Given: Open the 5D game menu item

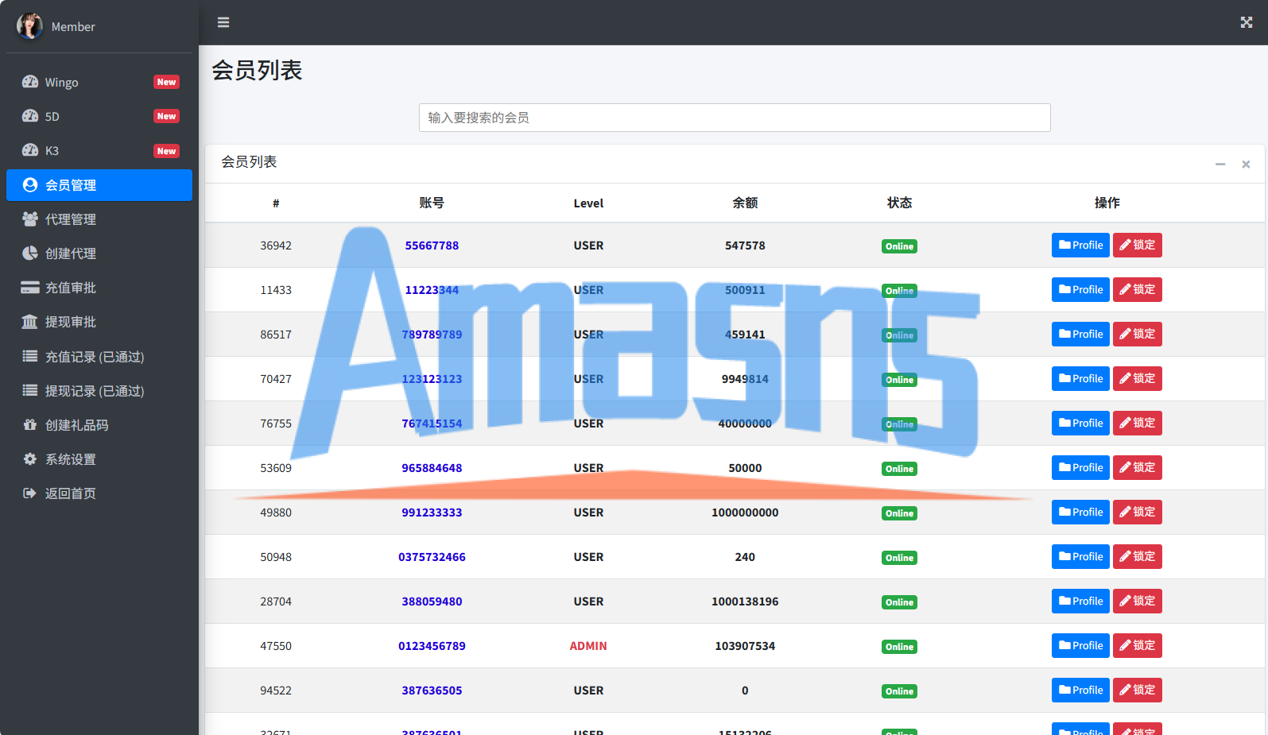Looking at the screenshot, I should 99,116.
